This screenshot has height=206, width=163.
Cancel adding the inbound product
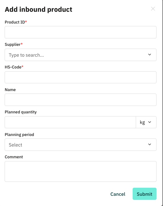point(118,194)
